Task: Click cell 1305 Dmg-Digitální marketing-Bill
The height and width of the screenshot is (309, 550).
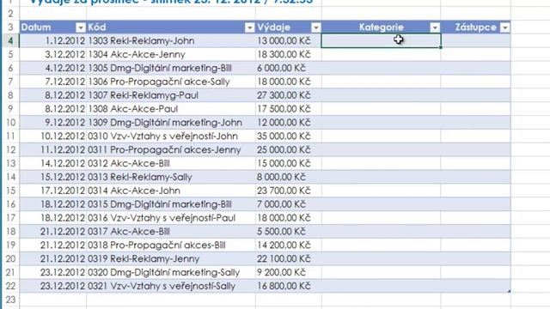Action: (171, 68)
